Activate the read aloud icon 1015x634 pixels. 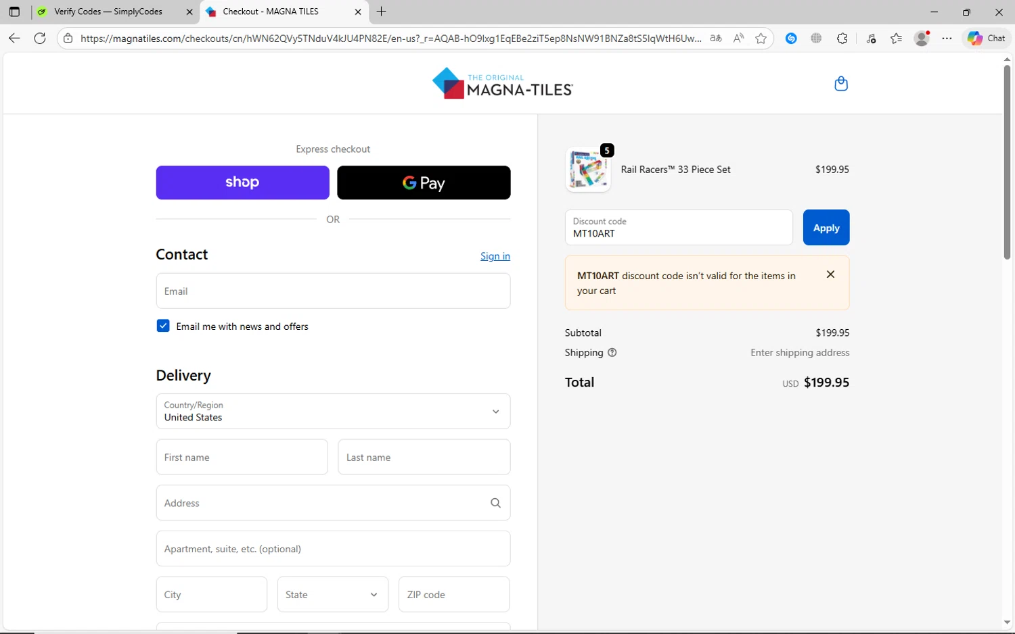coord(738,39)
